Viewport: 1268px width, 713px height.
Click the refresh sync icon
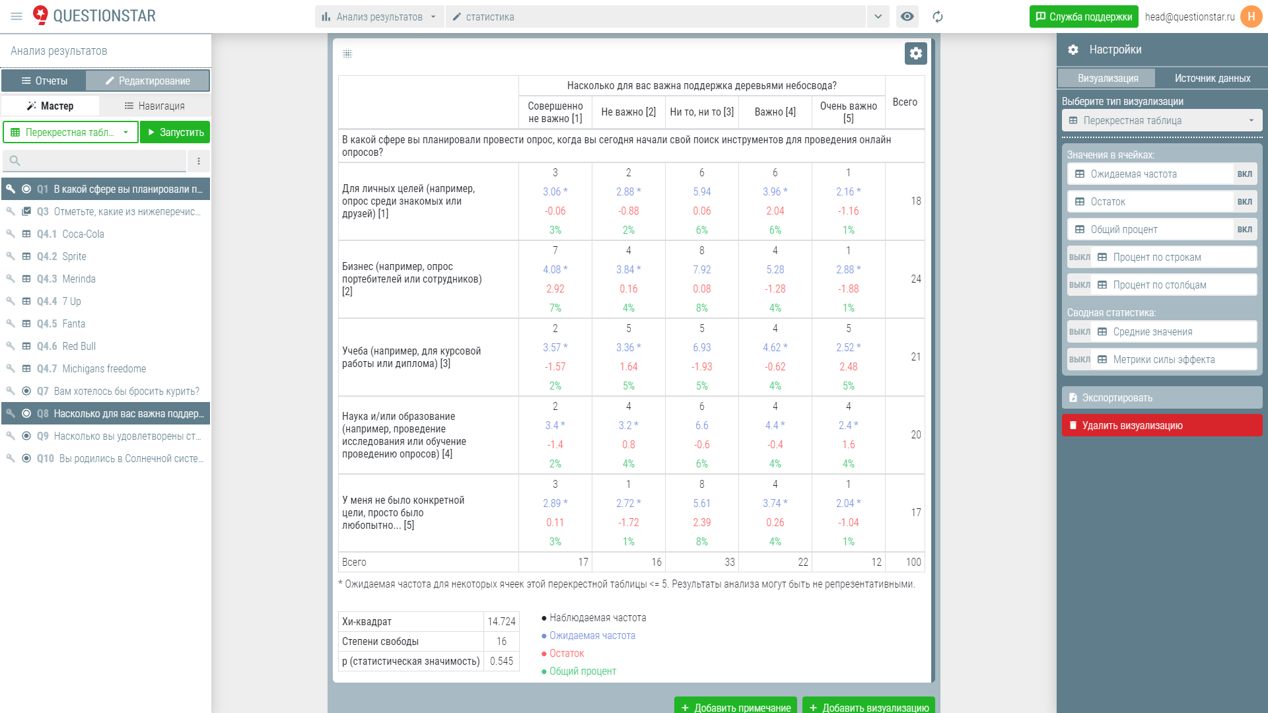click(938, 17)
